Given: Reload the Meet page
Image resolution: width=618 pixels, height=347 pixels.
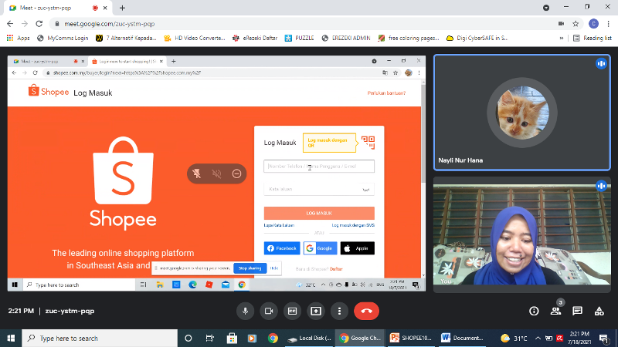Looking at the screenshot, I should coord(39,24).
